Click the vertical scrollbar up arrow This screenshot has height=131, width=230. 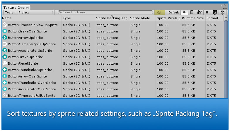226,18
